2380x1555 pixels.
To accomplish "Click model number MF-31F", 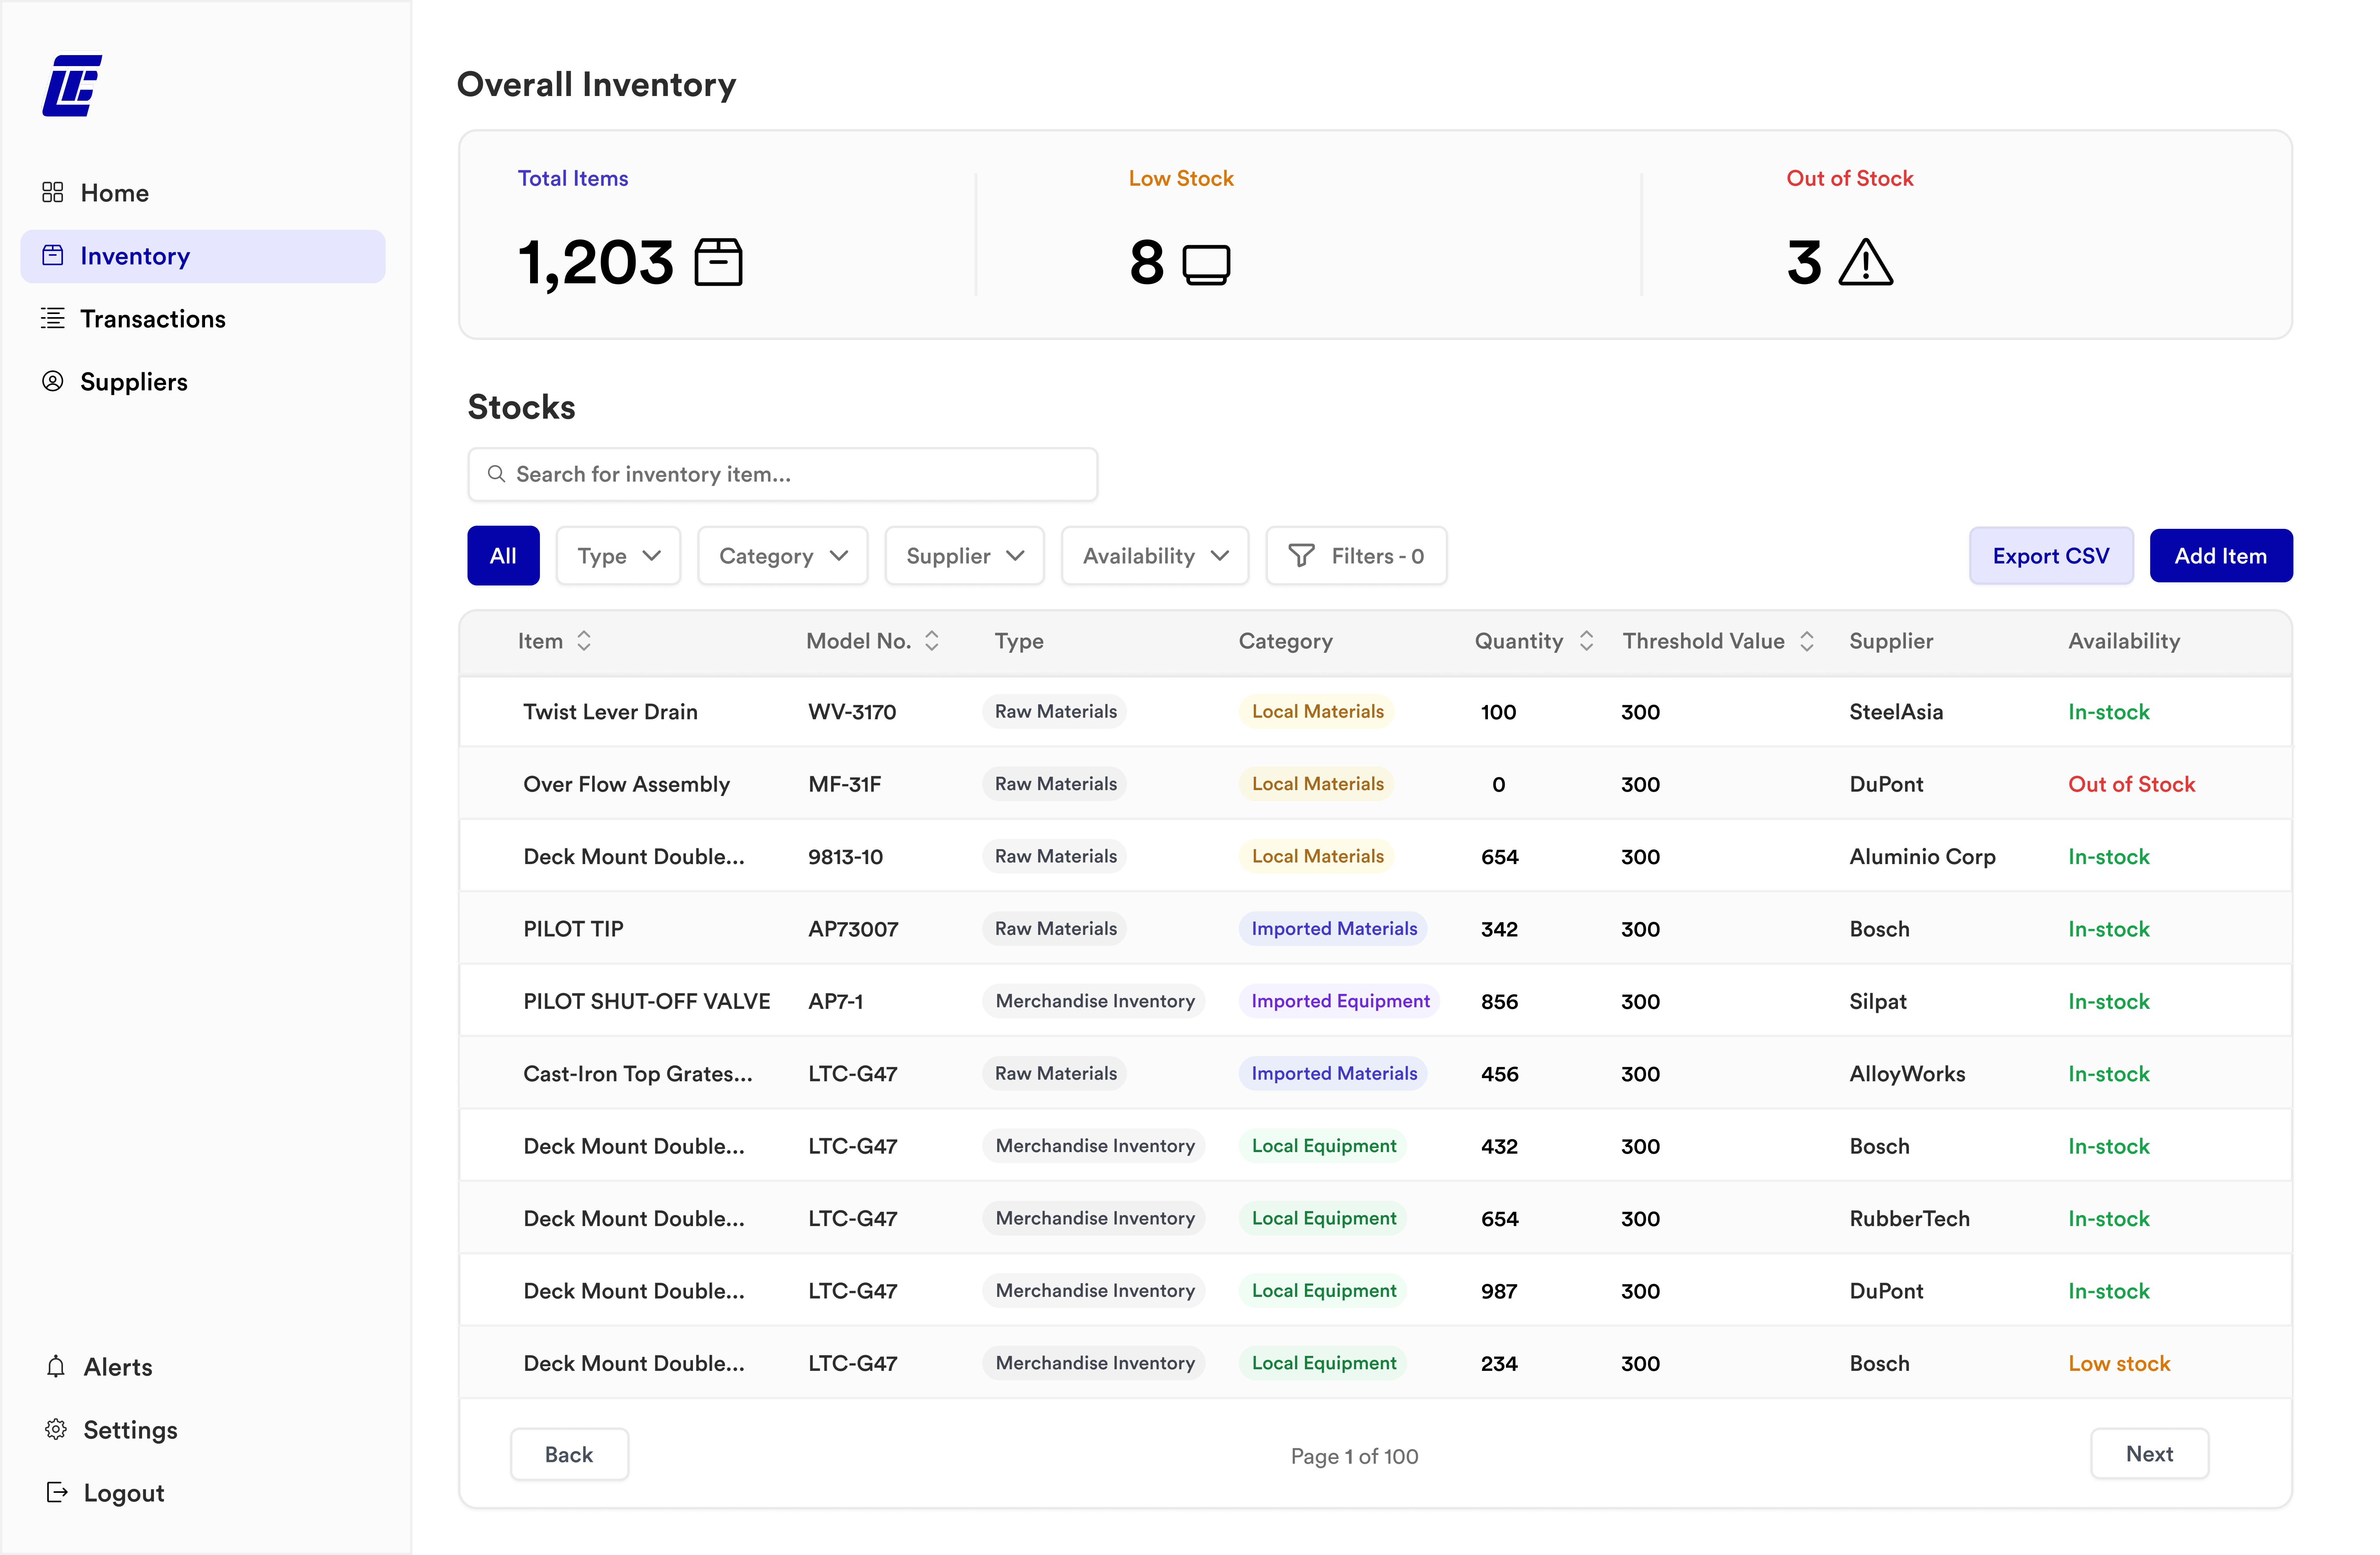I will [x=845, y=784].
